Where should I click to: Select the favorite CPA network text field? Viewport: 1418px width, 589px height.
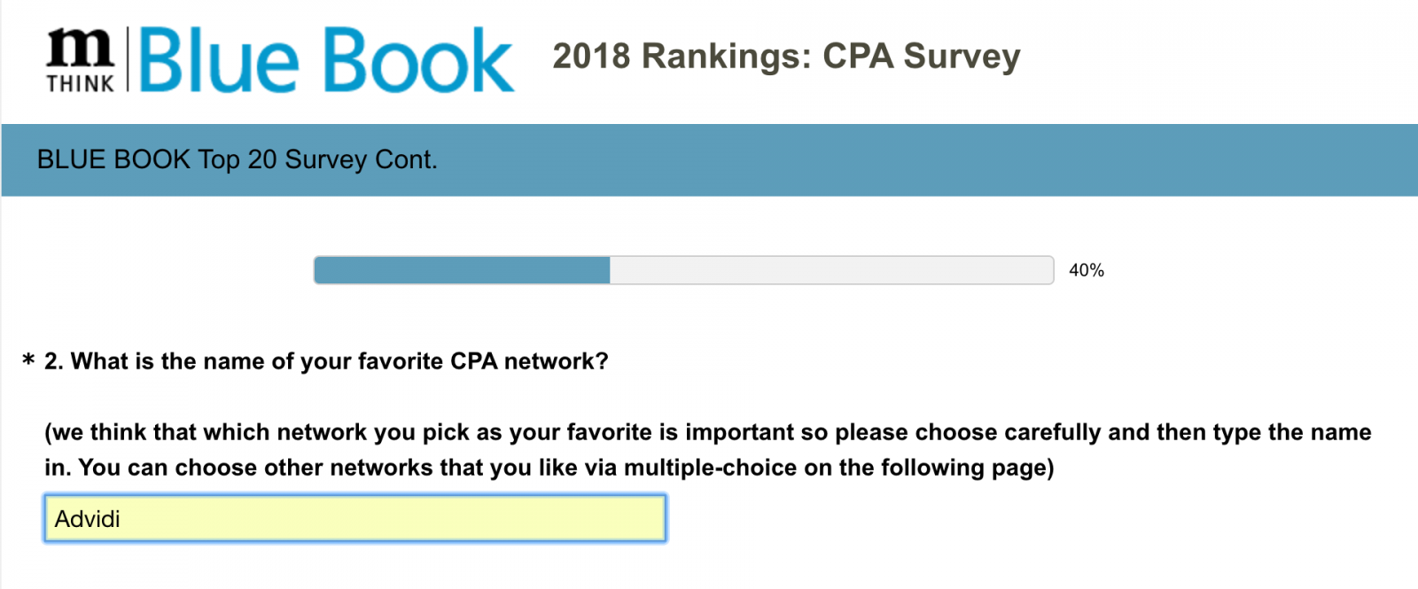coord(354,518)
